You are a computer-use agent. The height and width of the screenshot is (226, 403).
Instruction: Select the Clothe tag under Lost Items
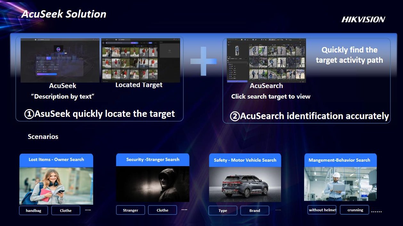pos(66,210)
